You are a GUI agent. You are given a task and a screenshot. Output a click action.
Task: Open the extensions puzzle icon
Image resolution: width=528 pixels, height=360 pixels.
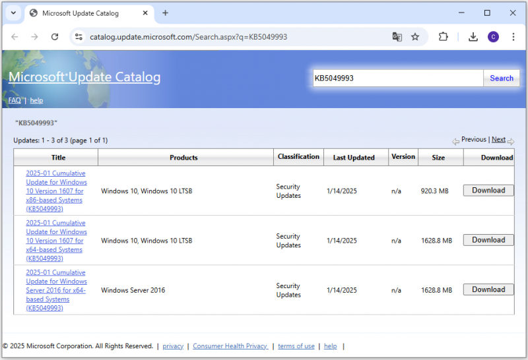click(x=443, y=37)
